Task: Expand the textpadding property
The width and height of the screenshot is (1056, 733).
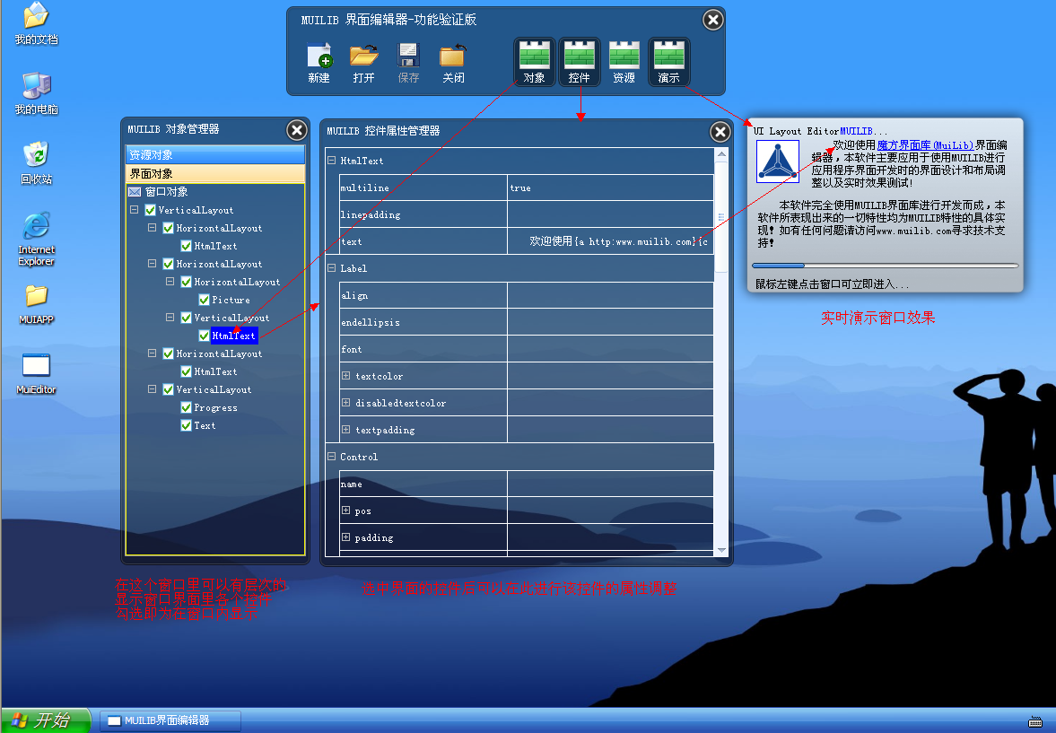Action: tap(345, 429)
